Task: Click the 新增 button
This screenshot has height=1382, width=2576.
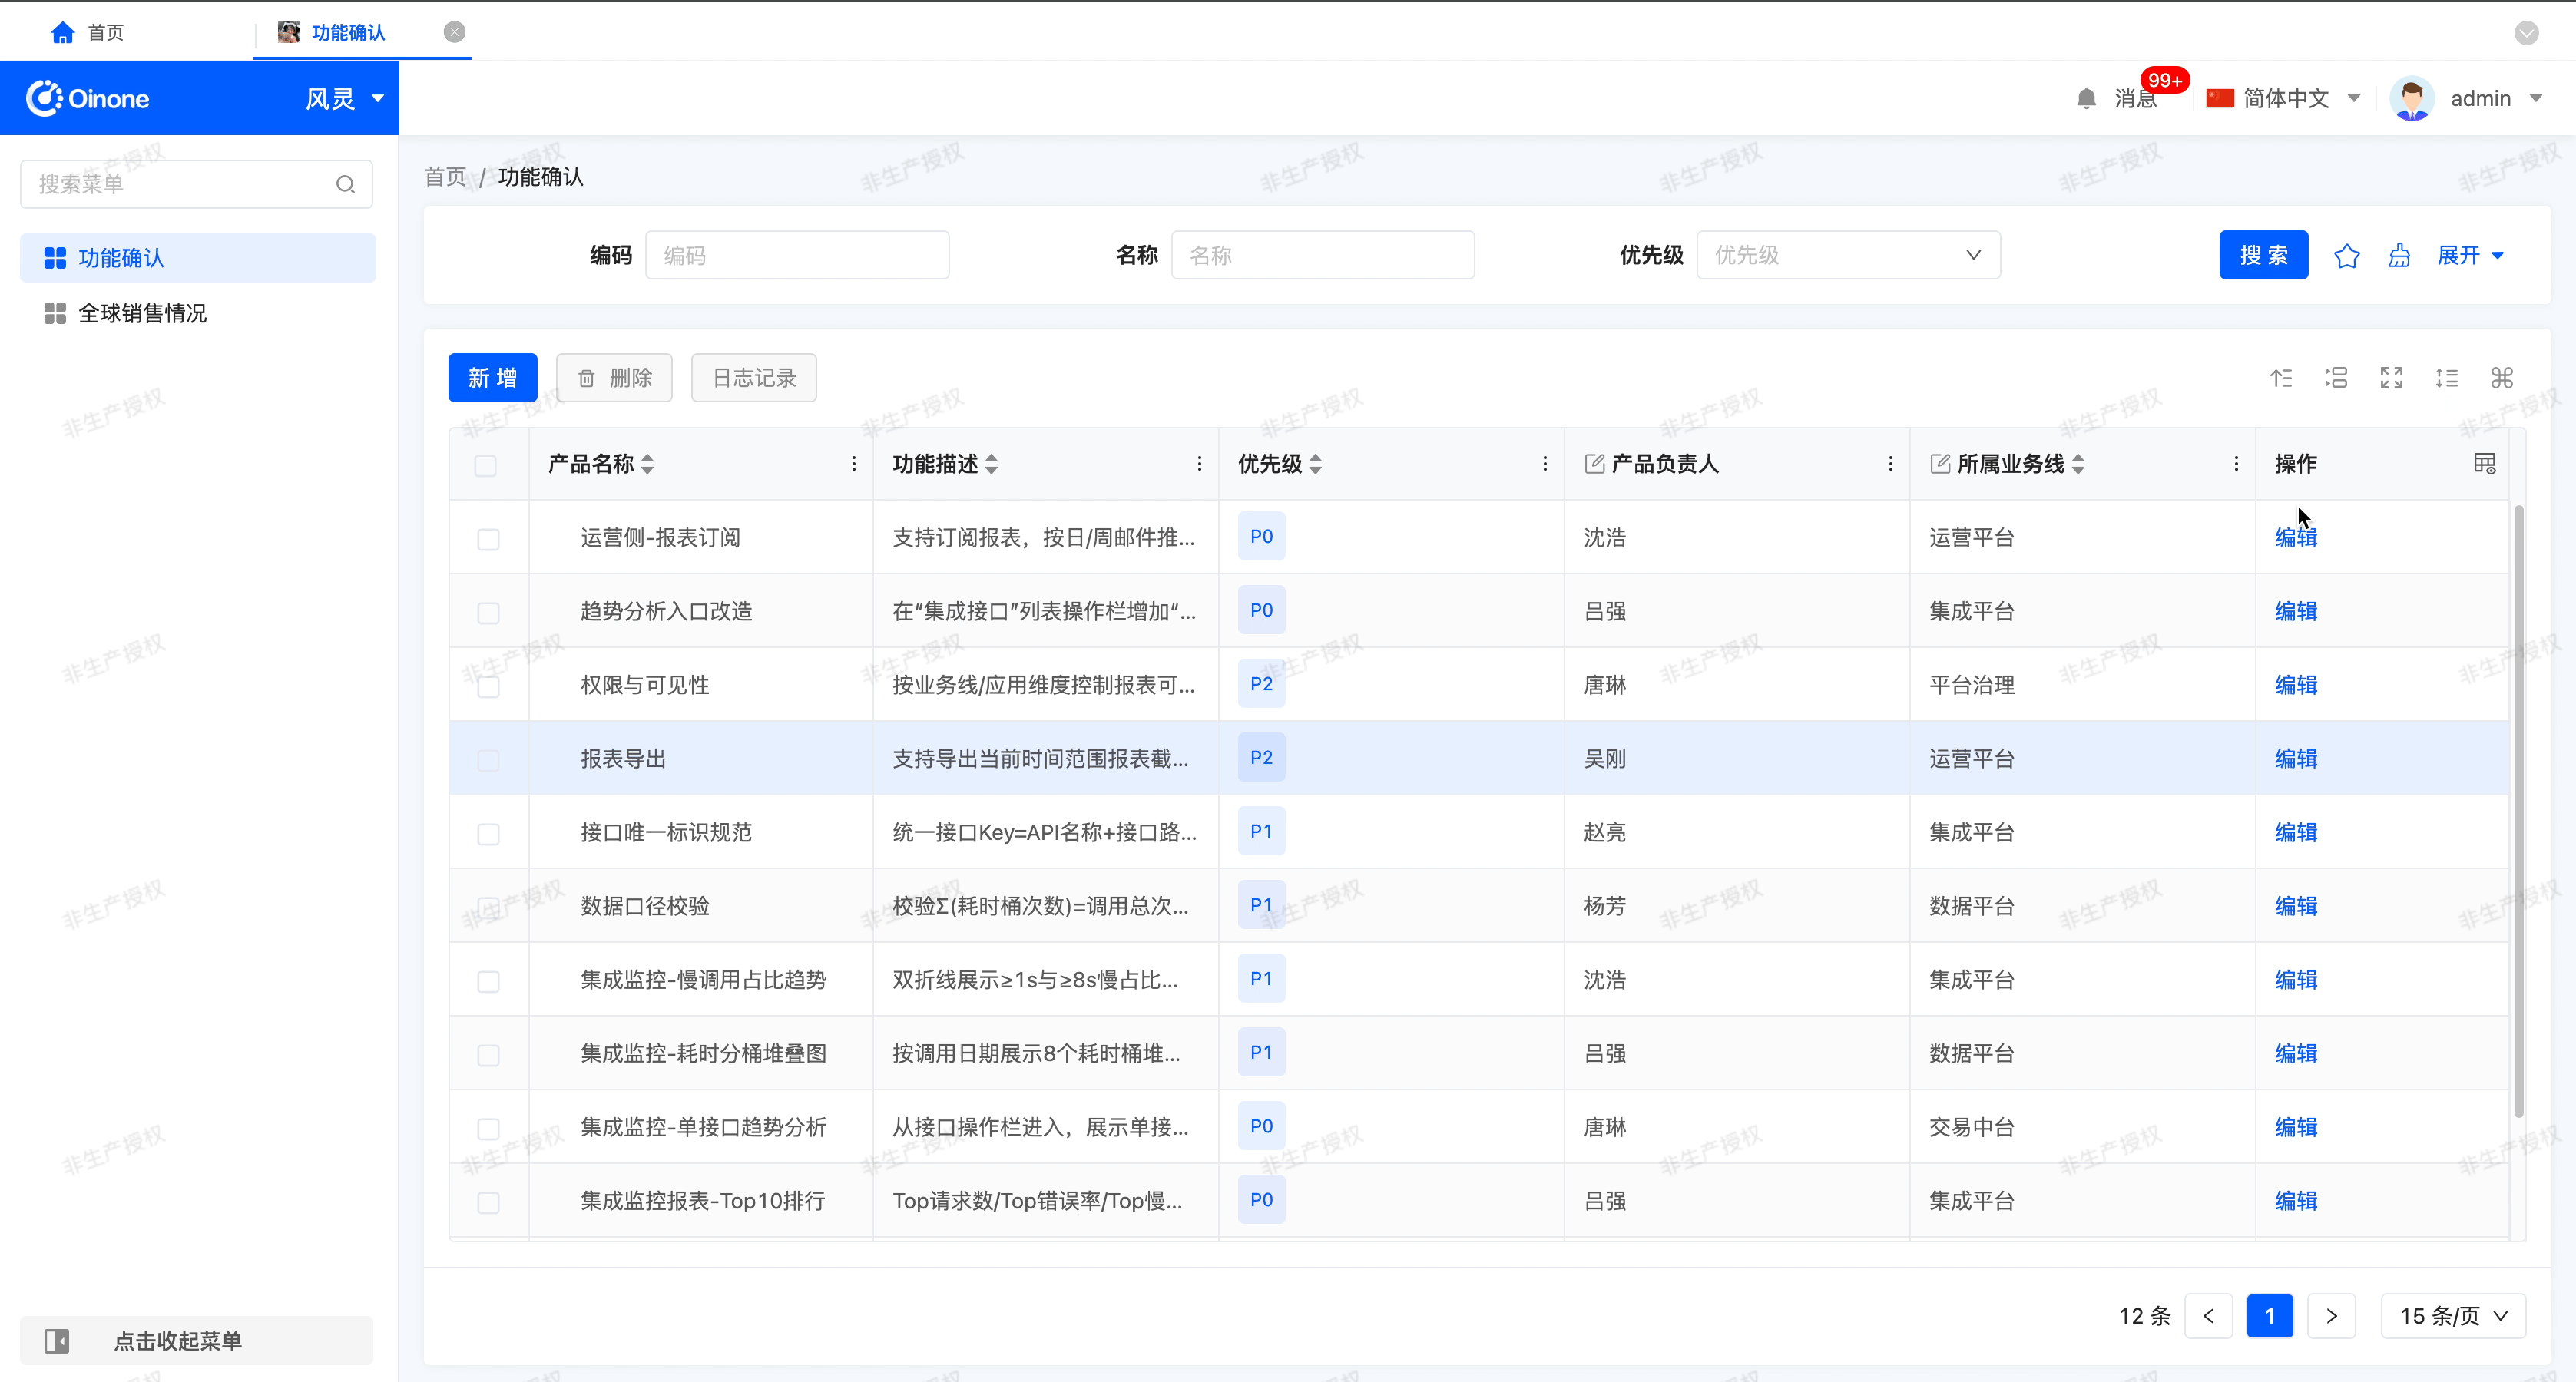Action: tap(492, 378)
